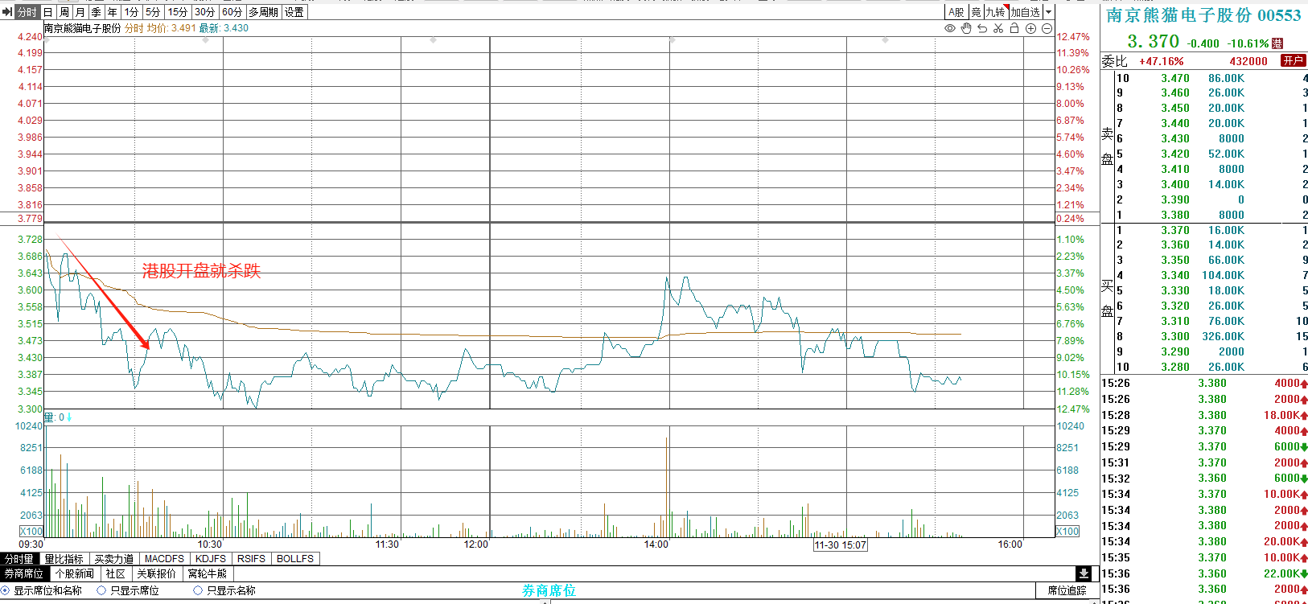1308x604 pixels.
Task: Click the current price 3.370 header
Action: (x=1153, y=41)
